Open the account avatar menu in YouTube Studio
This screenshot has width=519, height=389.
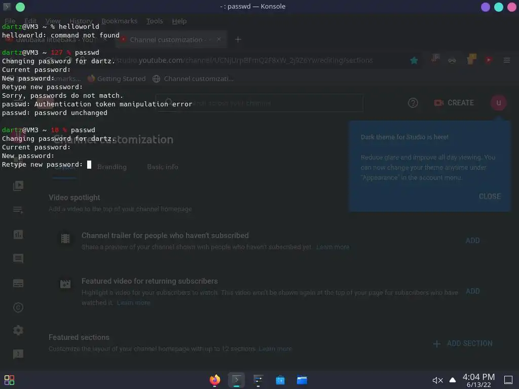[x=498, y=103]
